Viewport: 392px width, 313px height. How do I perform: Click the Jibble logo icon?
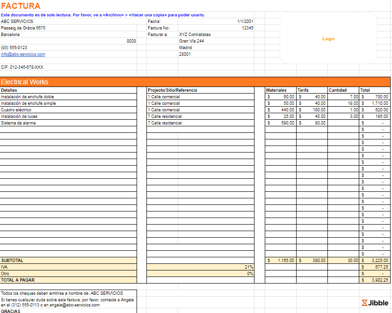(x=365, y=303)
